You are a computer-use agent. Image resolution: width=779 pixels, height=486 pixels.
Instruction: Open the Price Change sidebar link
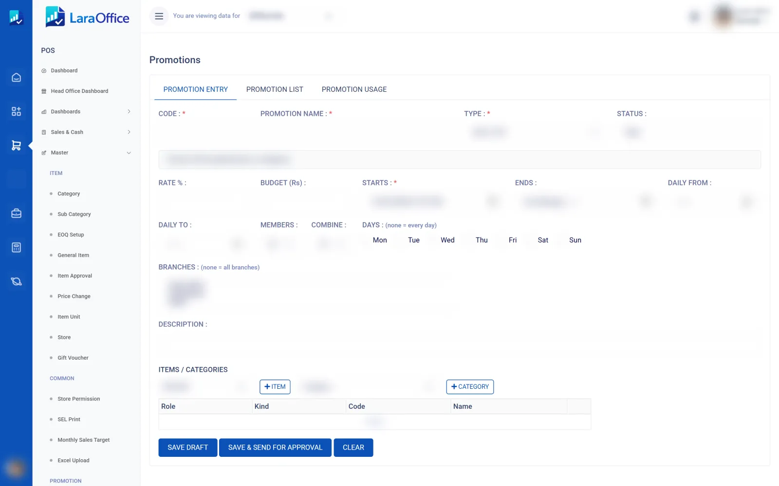click(x=74, y=296)
